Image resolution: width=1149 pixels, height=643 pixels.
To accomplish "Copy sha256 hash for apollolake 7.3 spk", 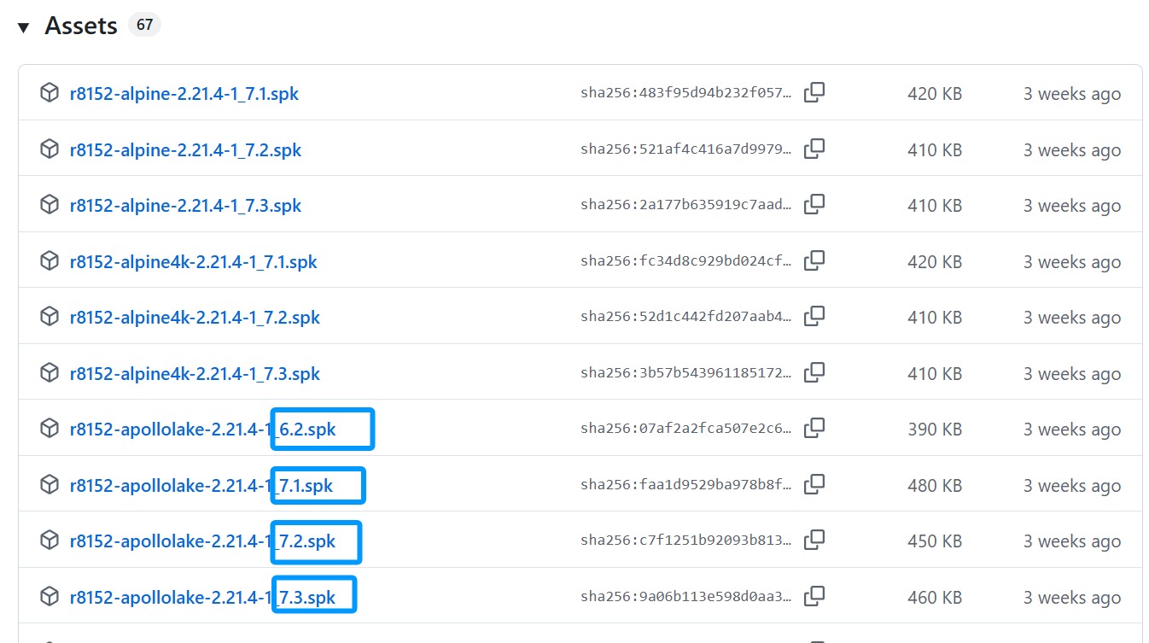I will (814, 597).
